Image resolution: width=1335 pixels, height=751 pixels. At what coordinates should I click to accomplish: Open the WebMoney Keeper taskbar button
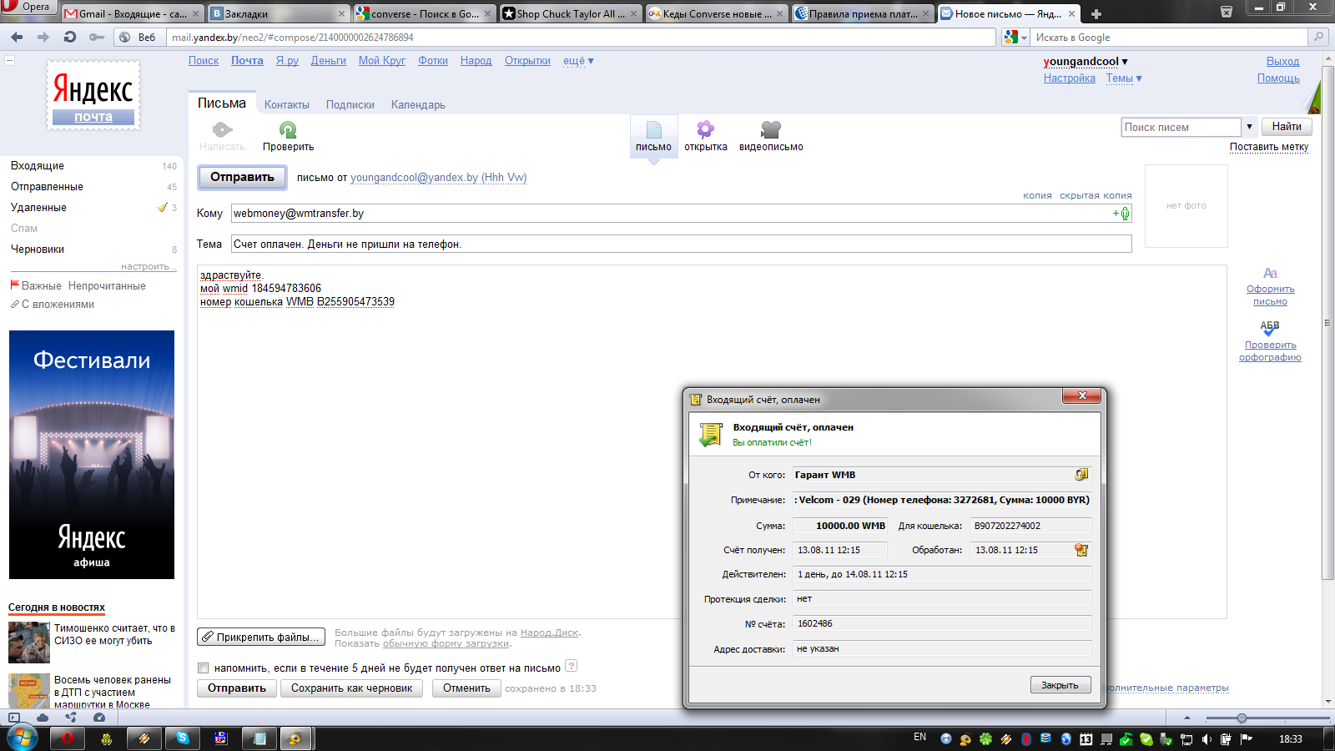pos(295,738)
